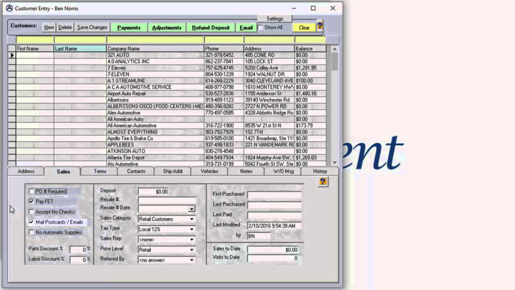Viewport: 515px width, 290px height.
Task: Select the Airport Auto Repair row
Action: (x=167, y=93)
